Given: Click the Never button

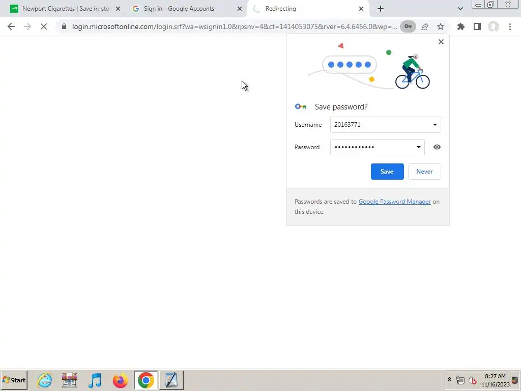Looking at the screenshot, I should [x=424, y=172].
